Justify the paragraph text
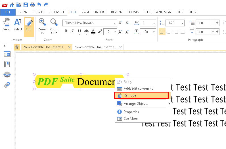This screenshot has width=226, height=149. [183, 32]
